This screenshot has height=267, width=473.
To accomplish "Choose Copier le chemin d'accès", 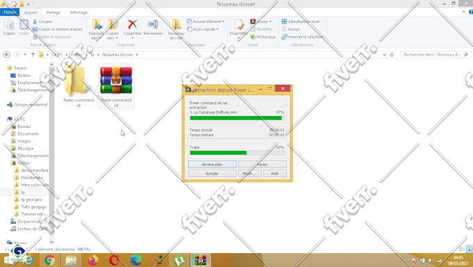I will pos(58,29).
